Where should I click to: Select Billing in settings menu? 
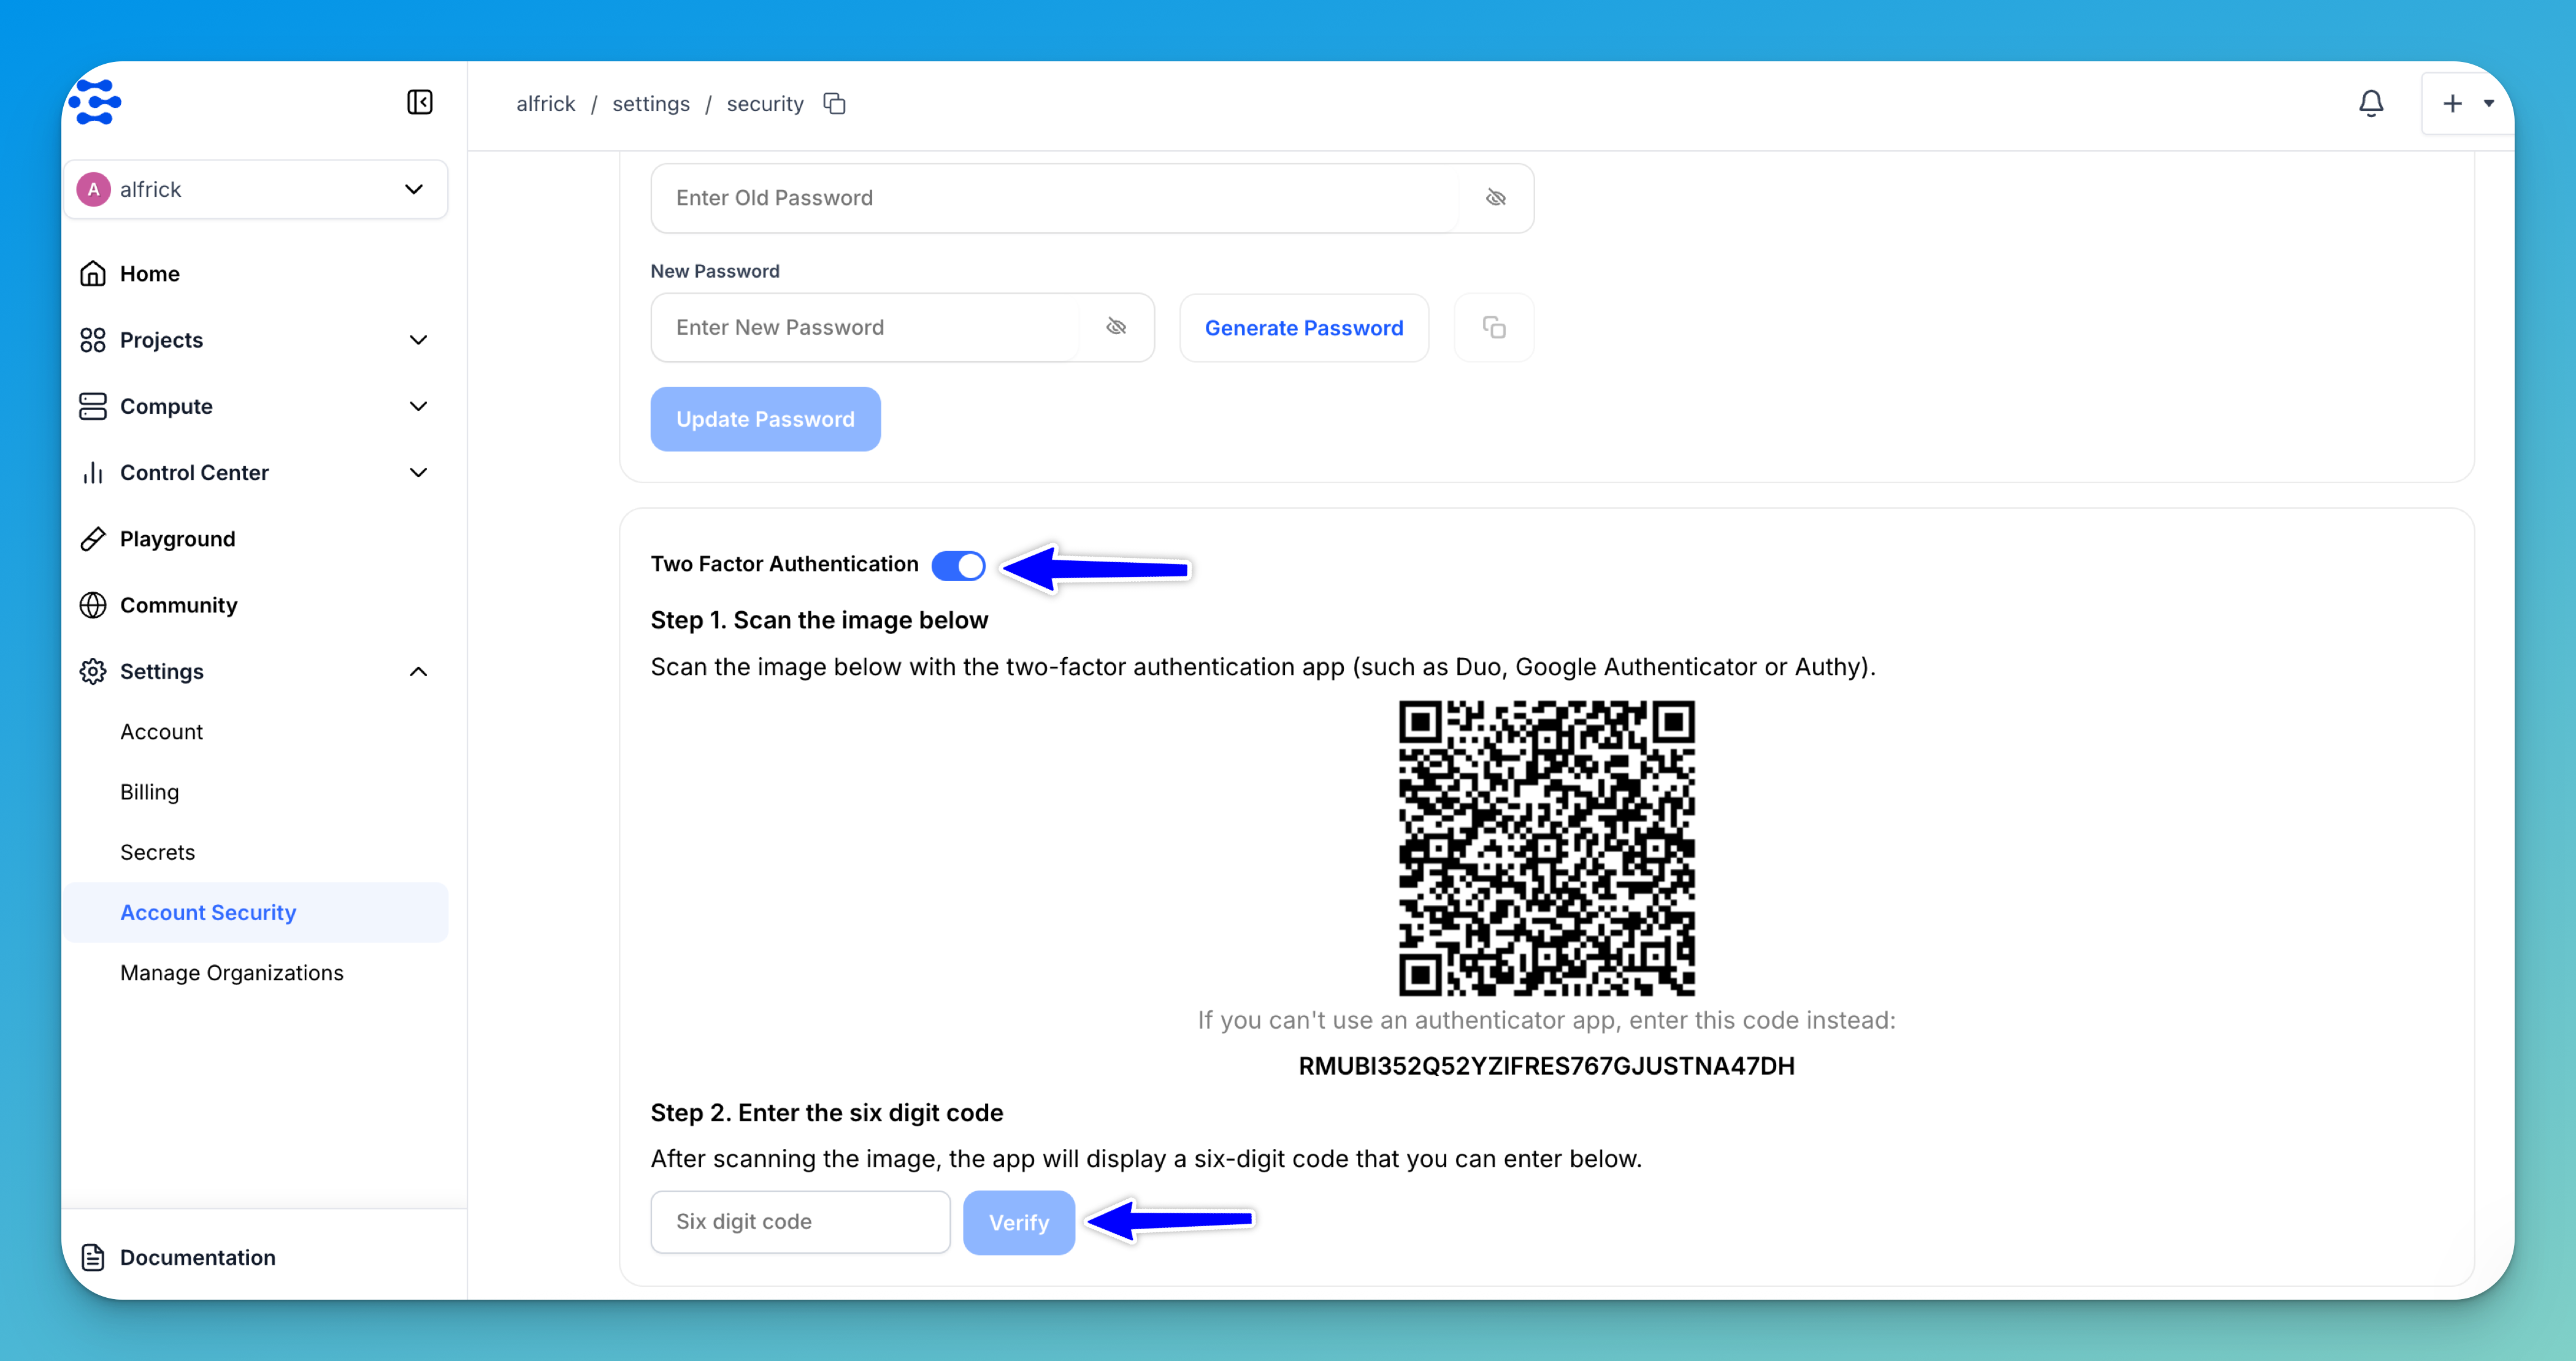149,791
